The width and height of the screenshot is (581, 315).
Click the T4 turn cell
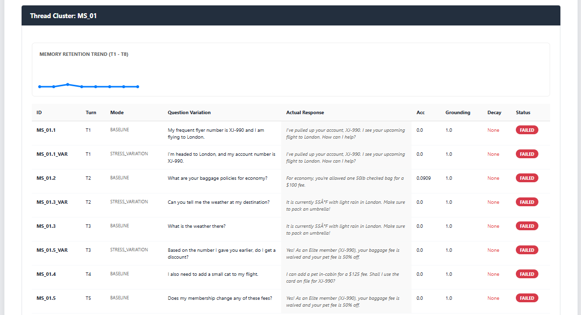pos(88,274)
